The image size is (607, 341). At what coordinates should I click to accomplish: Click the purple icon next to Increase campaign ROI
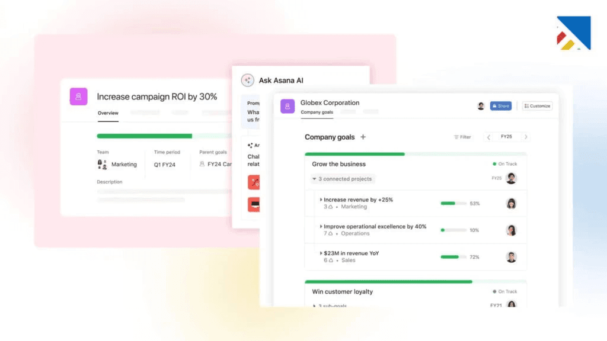coord(79,96)
